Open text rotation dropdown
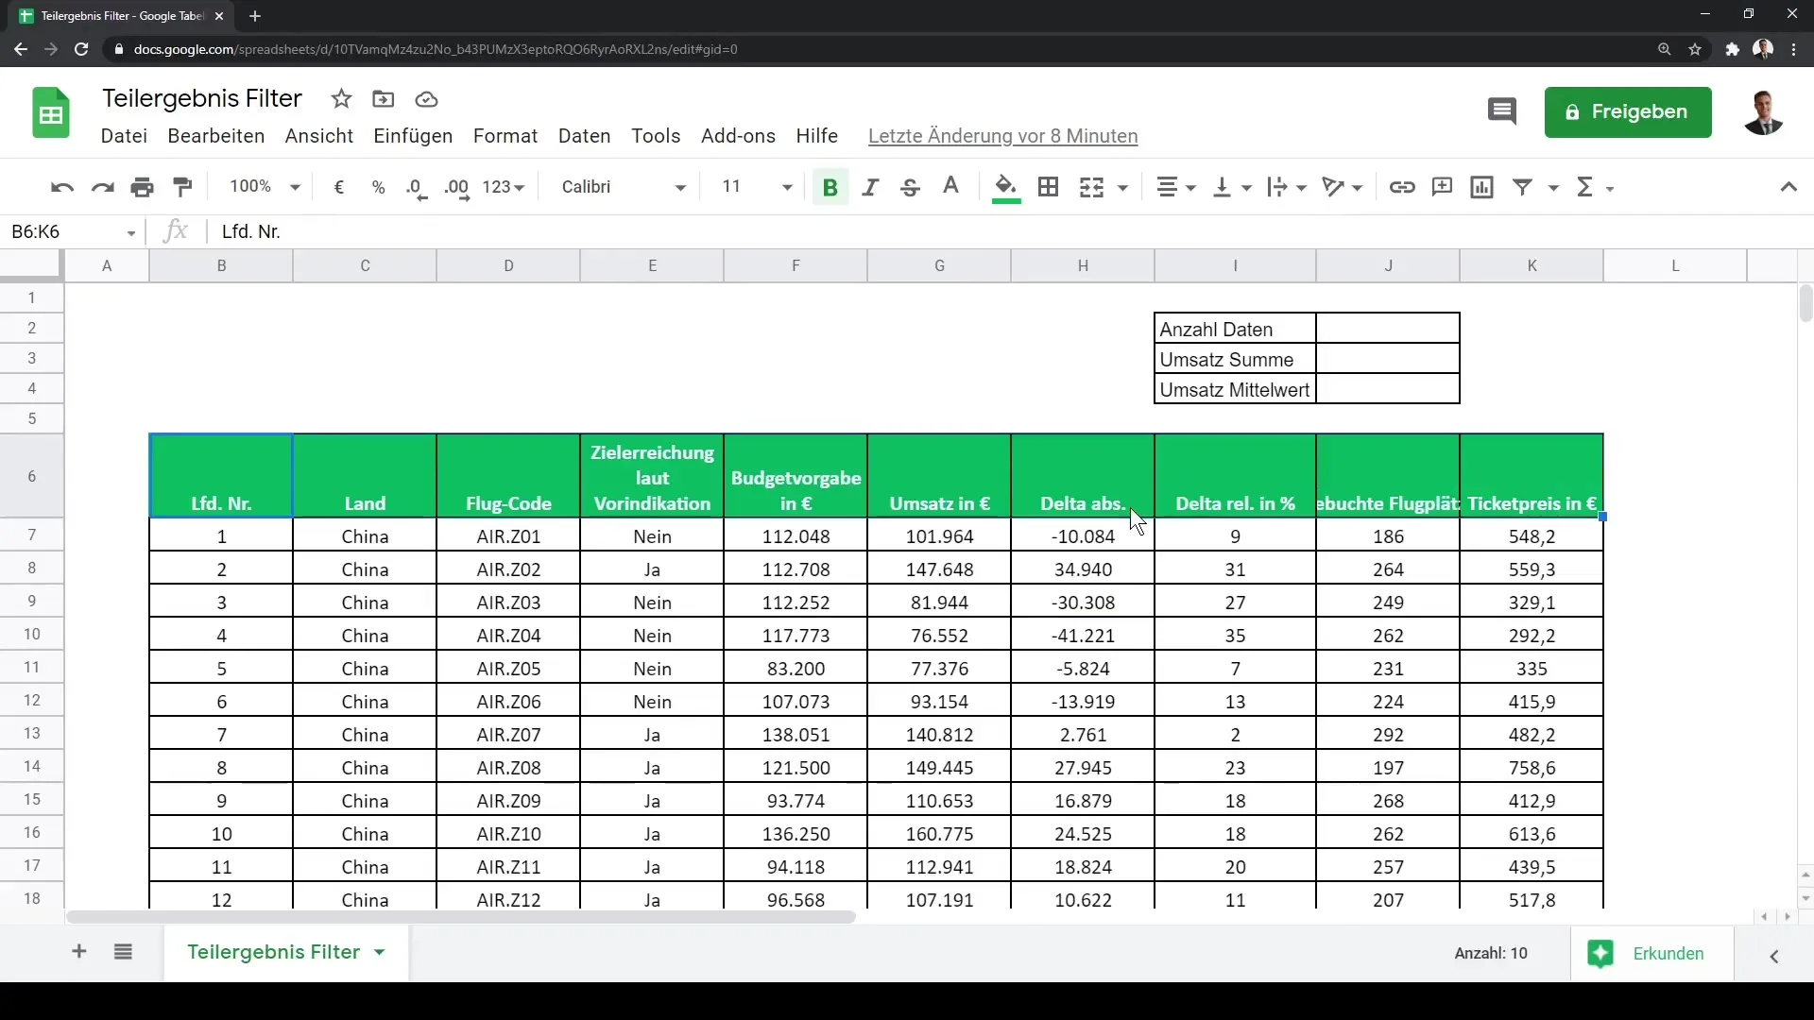Image resolution: width=1814 pixels, height=1020 pixels. pos(1343,187)
